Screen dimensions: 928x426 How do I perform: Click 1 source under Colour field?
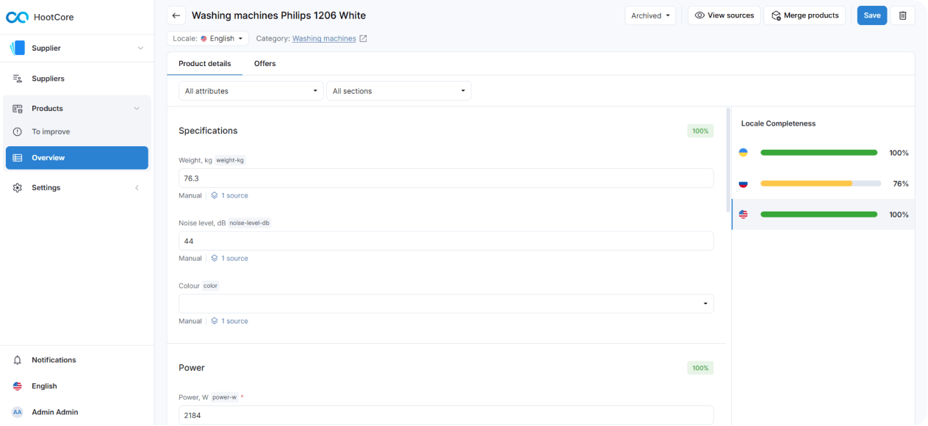235,321
